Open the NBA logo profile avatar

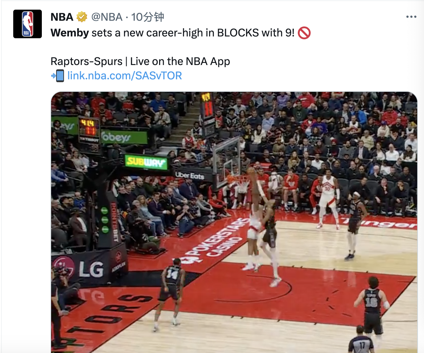28,24
